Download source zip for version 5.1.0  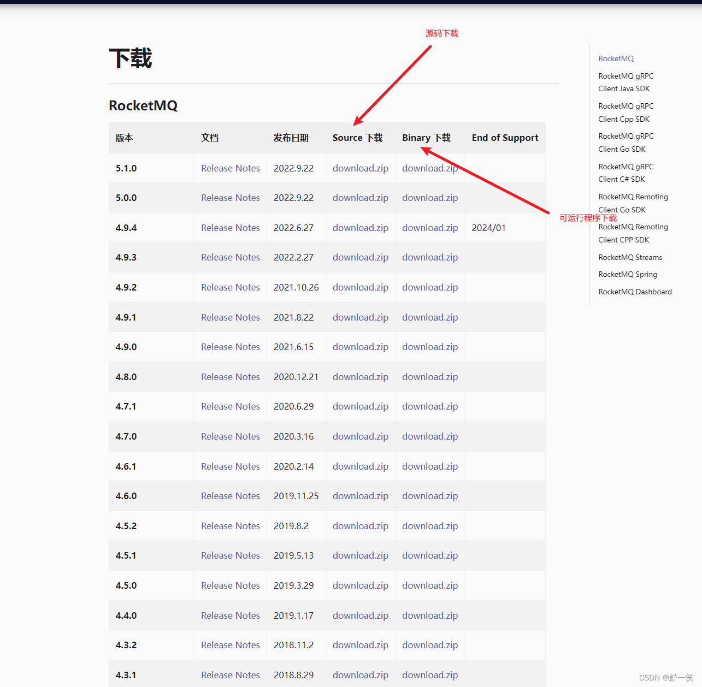360,168
